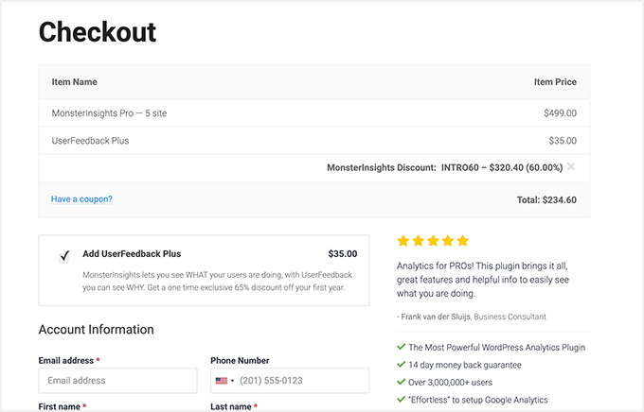
Task: Click the Add UserFeedback Plus title
Action: tap(132, 254)
